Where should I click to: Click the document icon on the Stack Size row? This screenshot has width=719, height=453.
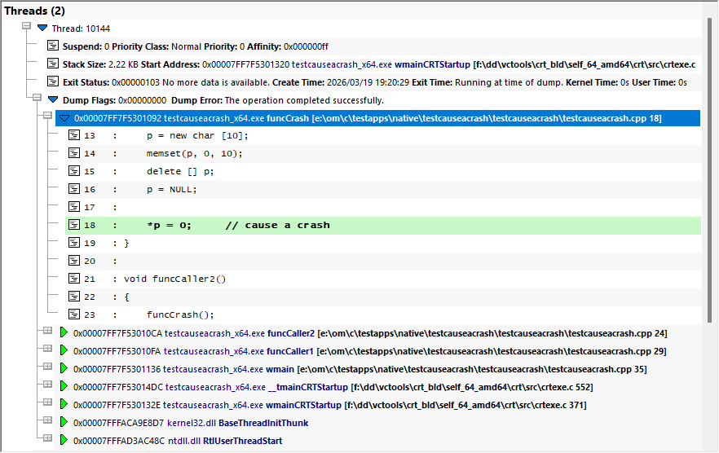pyautogui.click(x=53, y=64)
